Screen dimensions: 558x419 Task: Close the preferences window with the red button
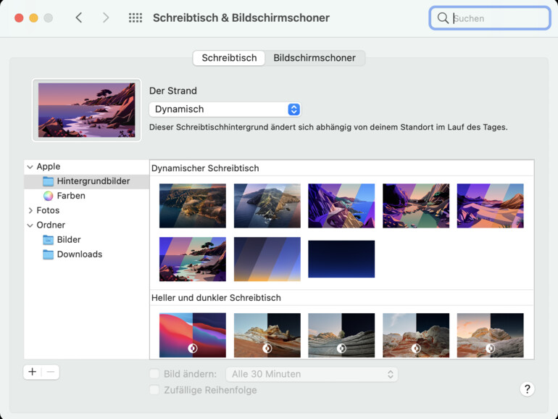click(19, 18)
